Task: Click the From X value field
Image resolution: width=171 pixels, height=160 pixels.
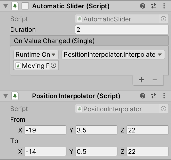Action: point(45,130)
